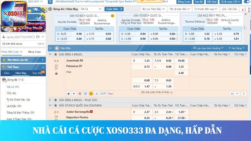Select Tỷ Số Chính Xác (38) filter
The width and height of the screenshot is (251, 141).
click(x=19, y=100)
